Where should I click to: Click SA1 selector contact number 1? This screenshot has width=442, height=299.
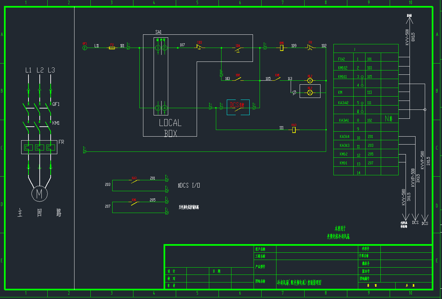pyautogui.click(x=158, y=48)
